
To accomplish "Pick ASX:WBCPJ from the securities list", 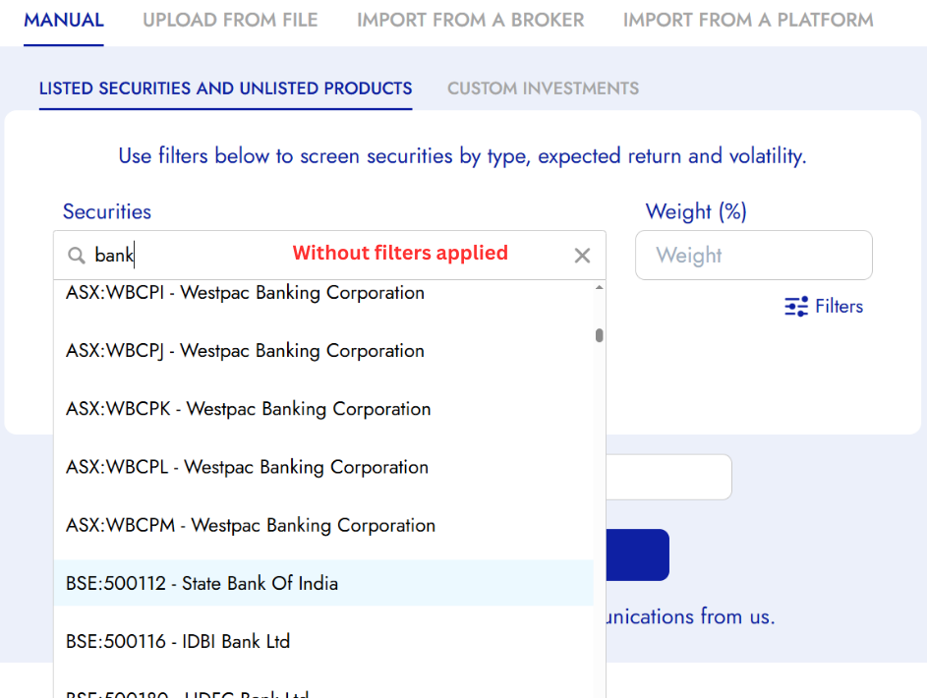I will pyautogui.click(x=246, y=351).
